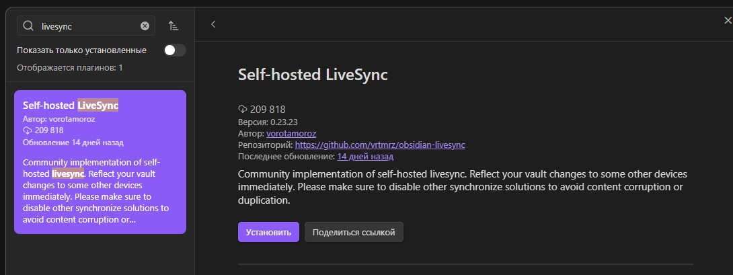
Task: Toggle show only installed plugins switch
Action: (175, 50)
